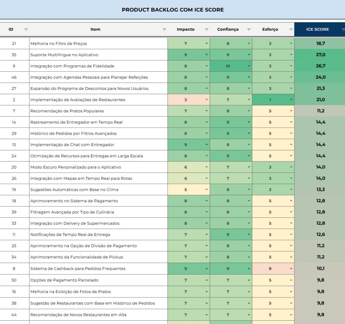The width and height of the screenshot is (345, 324).
Task: Select the title 'PRODUCT BACKLOG COM ICE SCORE'
Action: tap(173, 10)
